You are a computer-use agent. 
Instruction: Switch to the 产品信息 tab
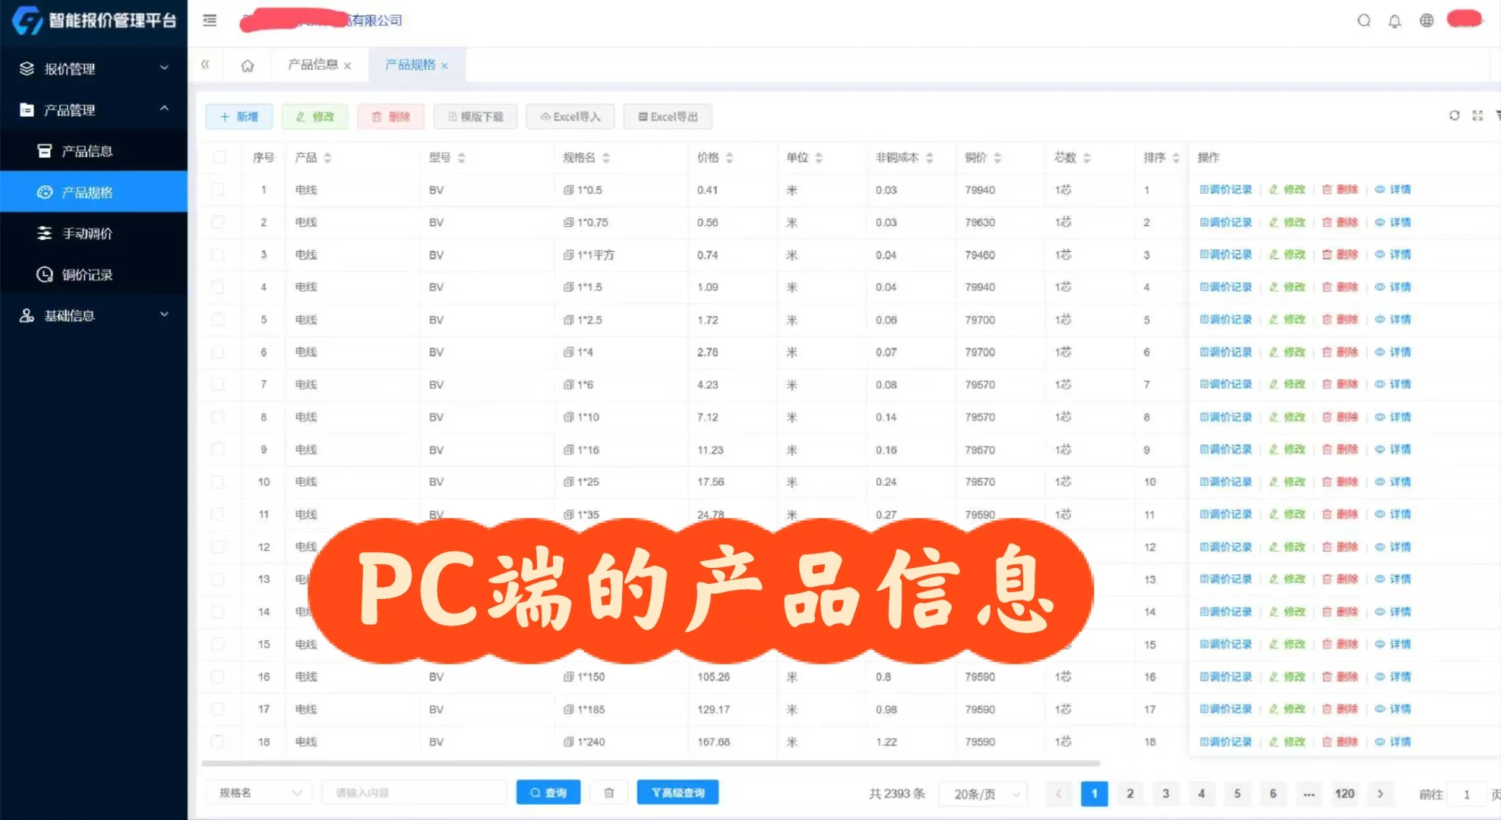(x=315, y=65)
